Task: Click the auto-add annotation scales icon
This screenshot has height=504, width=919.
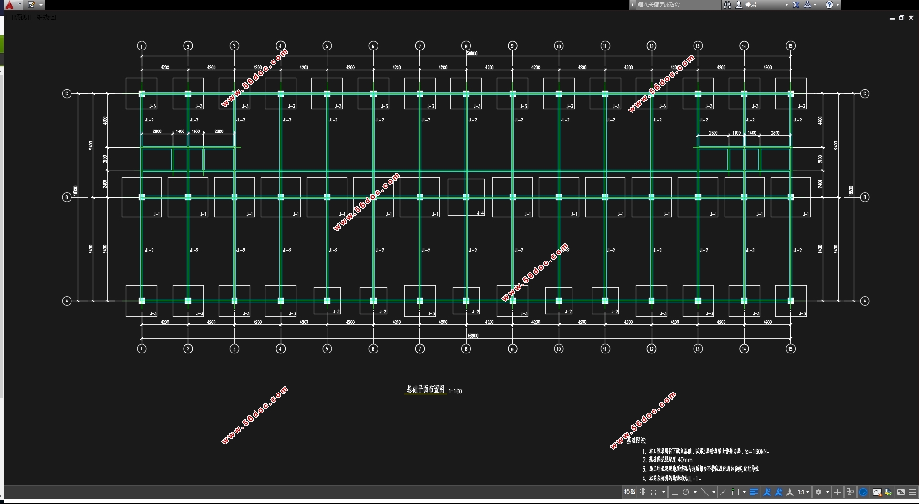Action: coord(779,492)
